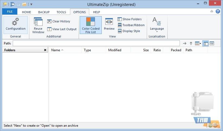
Task: Open the quick access toolbar customize arrow
Action: pos(31,4)
